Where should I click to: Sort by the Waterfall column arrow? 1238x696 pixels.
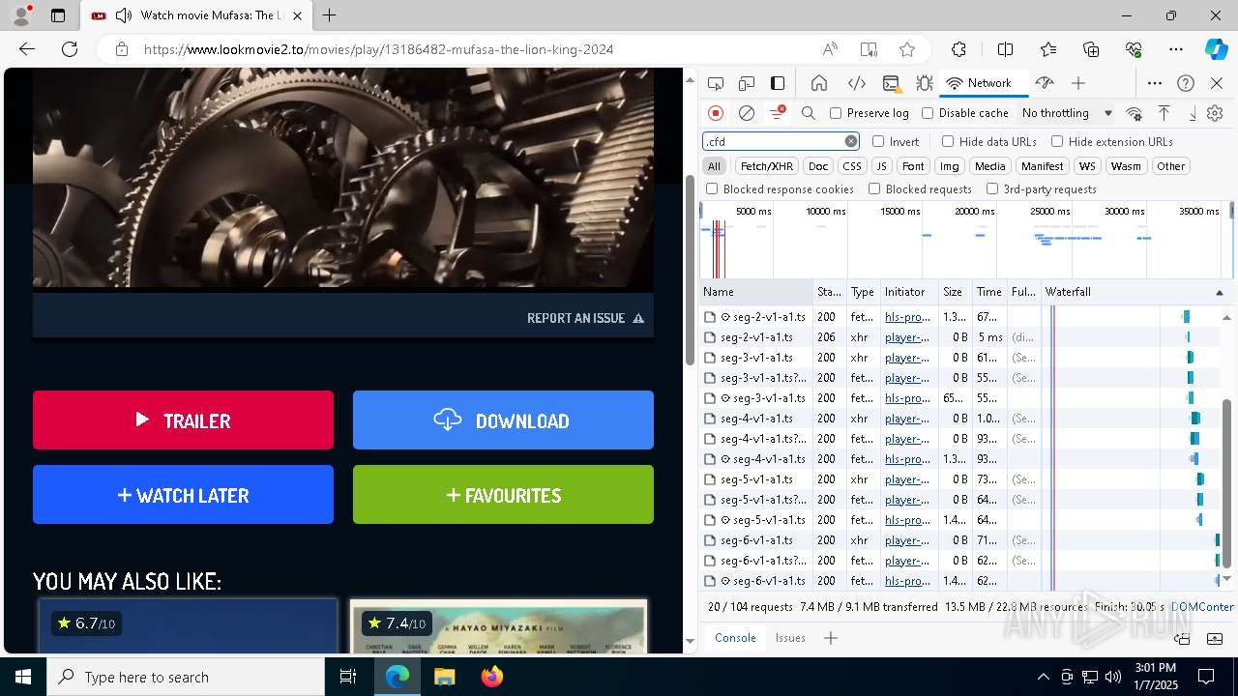pyautogui.click(x=1219, y=292)
